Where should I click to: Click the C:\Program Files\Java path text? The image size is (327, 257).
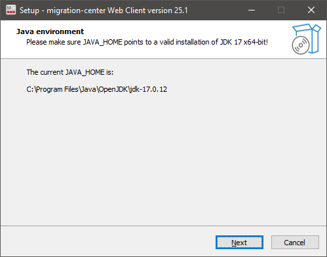(97, 89)
